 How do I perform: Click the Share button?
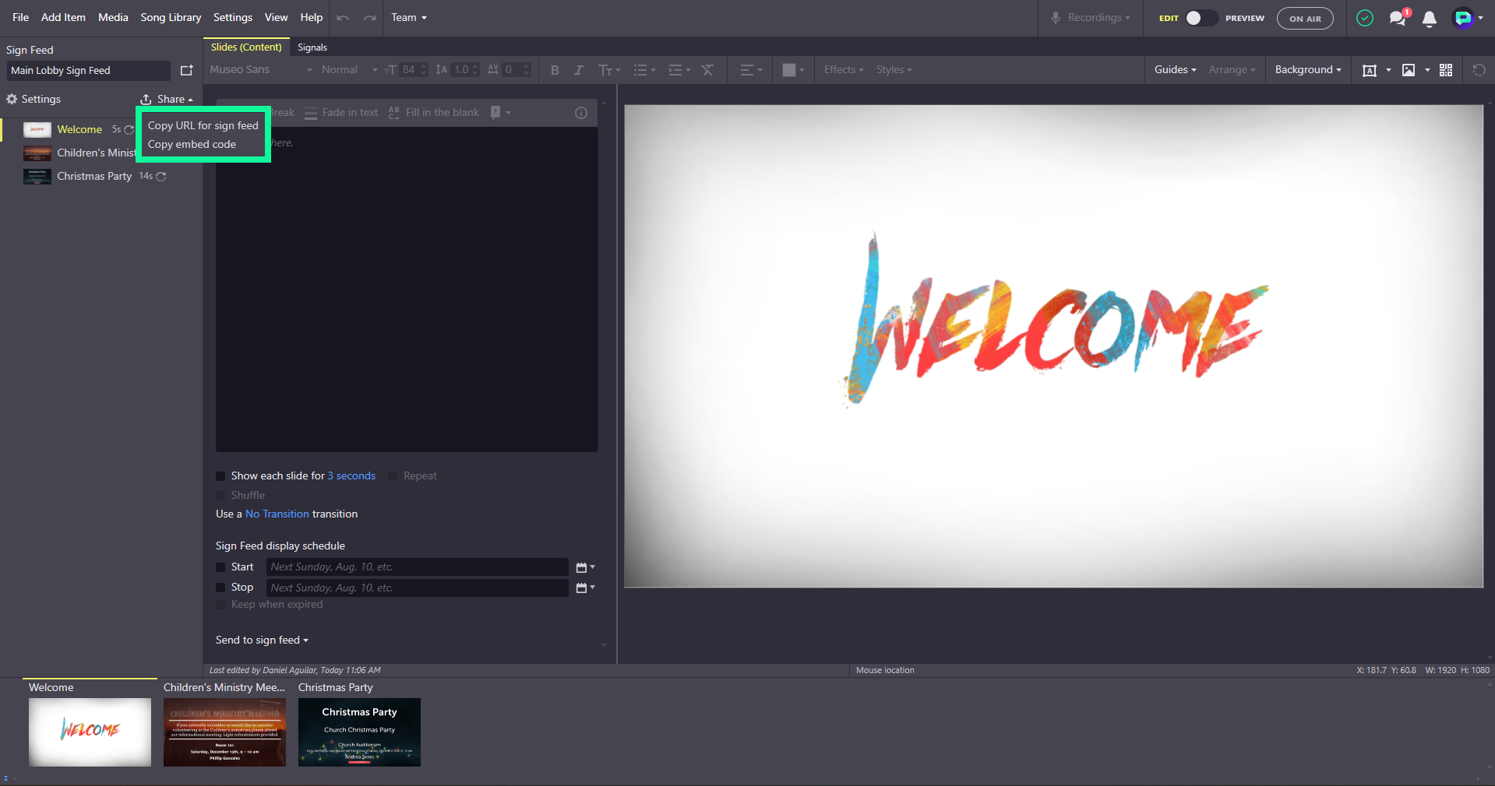(x=167, y=100)
